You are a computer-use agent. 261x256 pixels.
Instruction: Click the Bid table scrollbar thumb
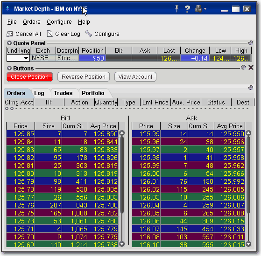122,175
